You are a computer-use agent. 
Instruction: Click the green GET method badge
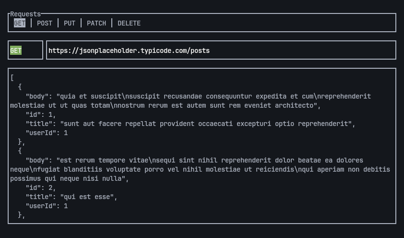click(x=16, y=50)
